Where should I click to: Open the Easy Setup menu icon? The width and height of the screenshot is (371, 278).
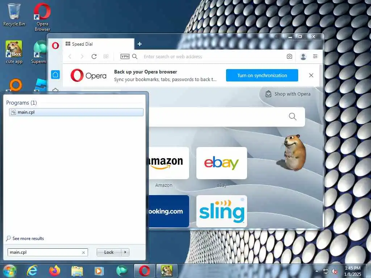click(315, 56)
